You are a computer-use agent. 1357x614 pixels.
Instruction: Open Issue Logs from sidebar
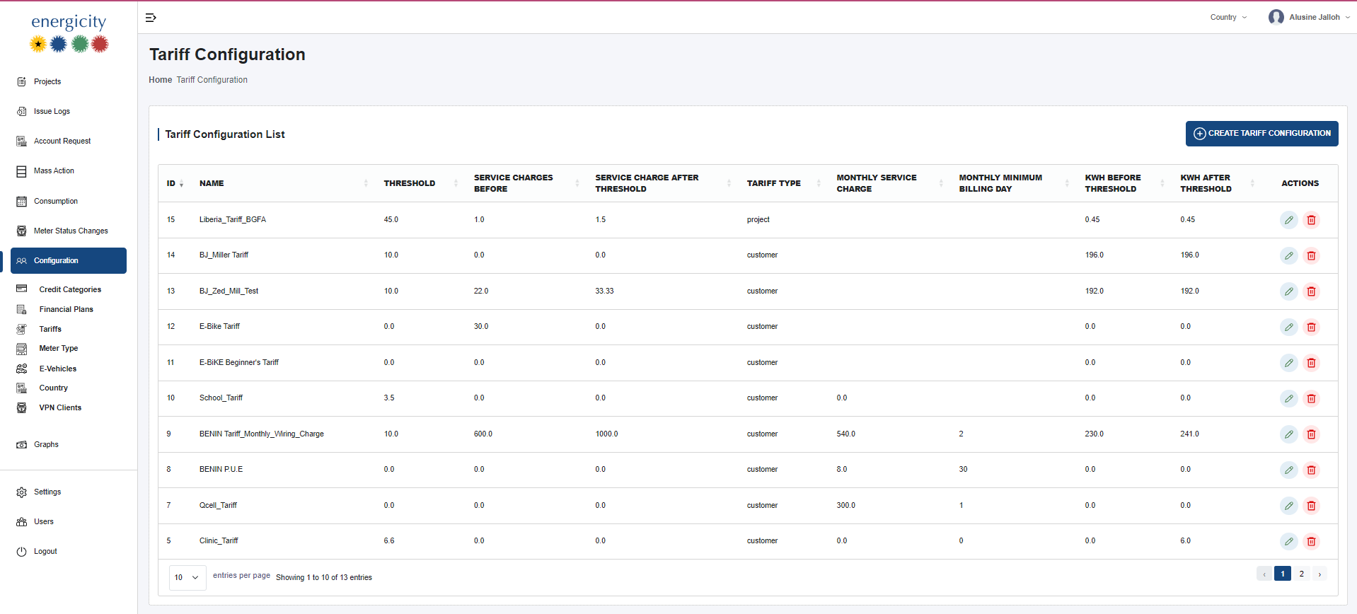52,111
